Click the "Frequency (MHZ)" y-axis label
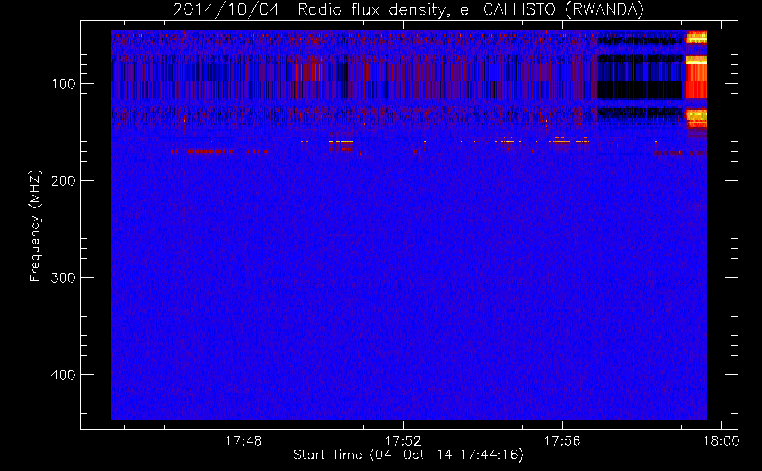Screen dimensions: 762x471 [x=35, y=226]
